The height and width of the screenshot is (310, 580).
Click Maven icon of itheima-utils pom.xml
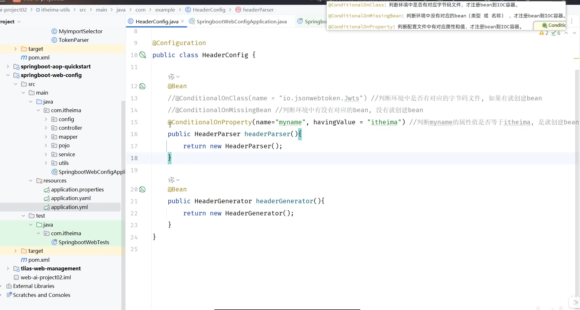pos(24,58)
